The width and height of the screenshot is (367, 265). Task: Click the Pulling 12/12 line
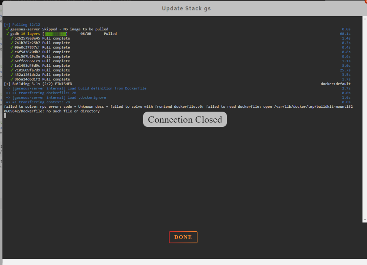pos(22,25)
